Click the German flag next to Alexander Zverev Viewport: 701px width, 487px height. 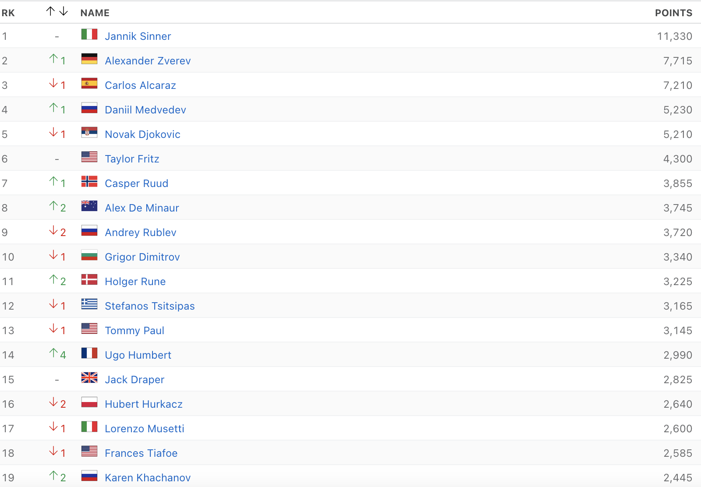coord(89,59)
